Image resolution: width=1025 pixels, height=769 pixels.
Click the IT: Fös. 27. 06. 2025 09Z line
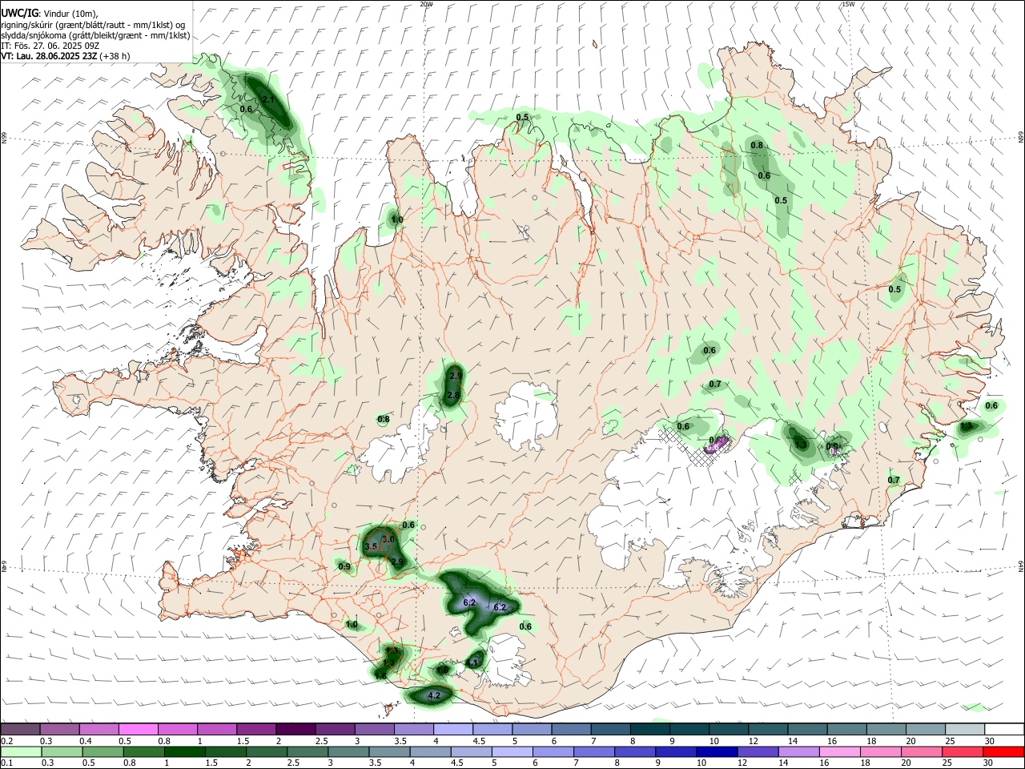[x=50, y=46]
